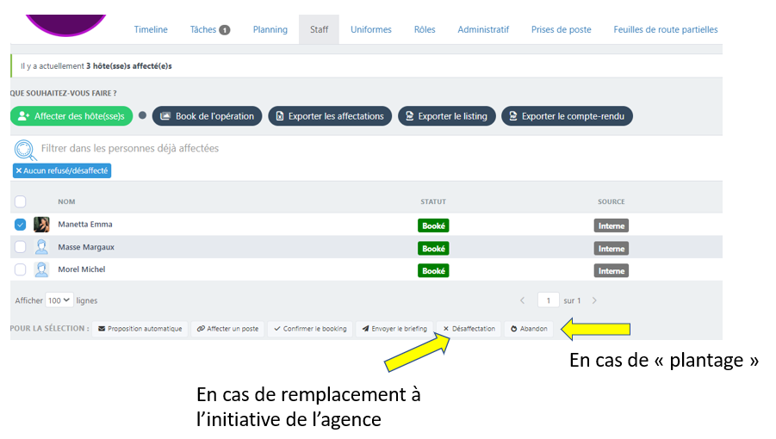Click Michel Morel's avatar icon
The width and height of the screenshot is (776, 439).
tap(41, 270)
